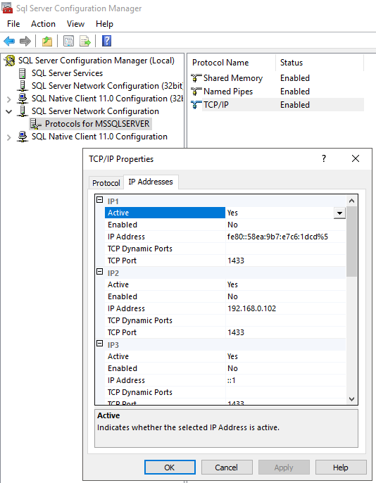Expand SQL Native Client 11.0 Configuration (32bit) node

[9, 99]
